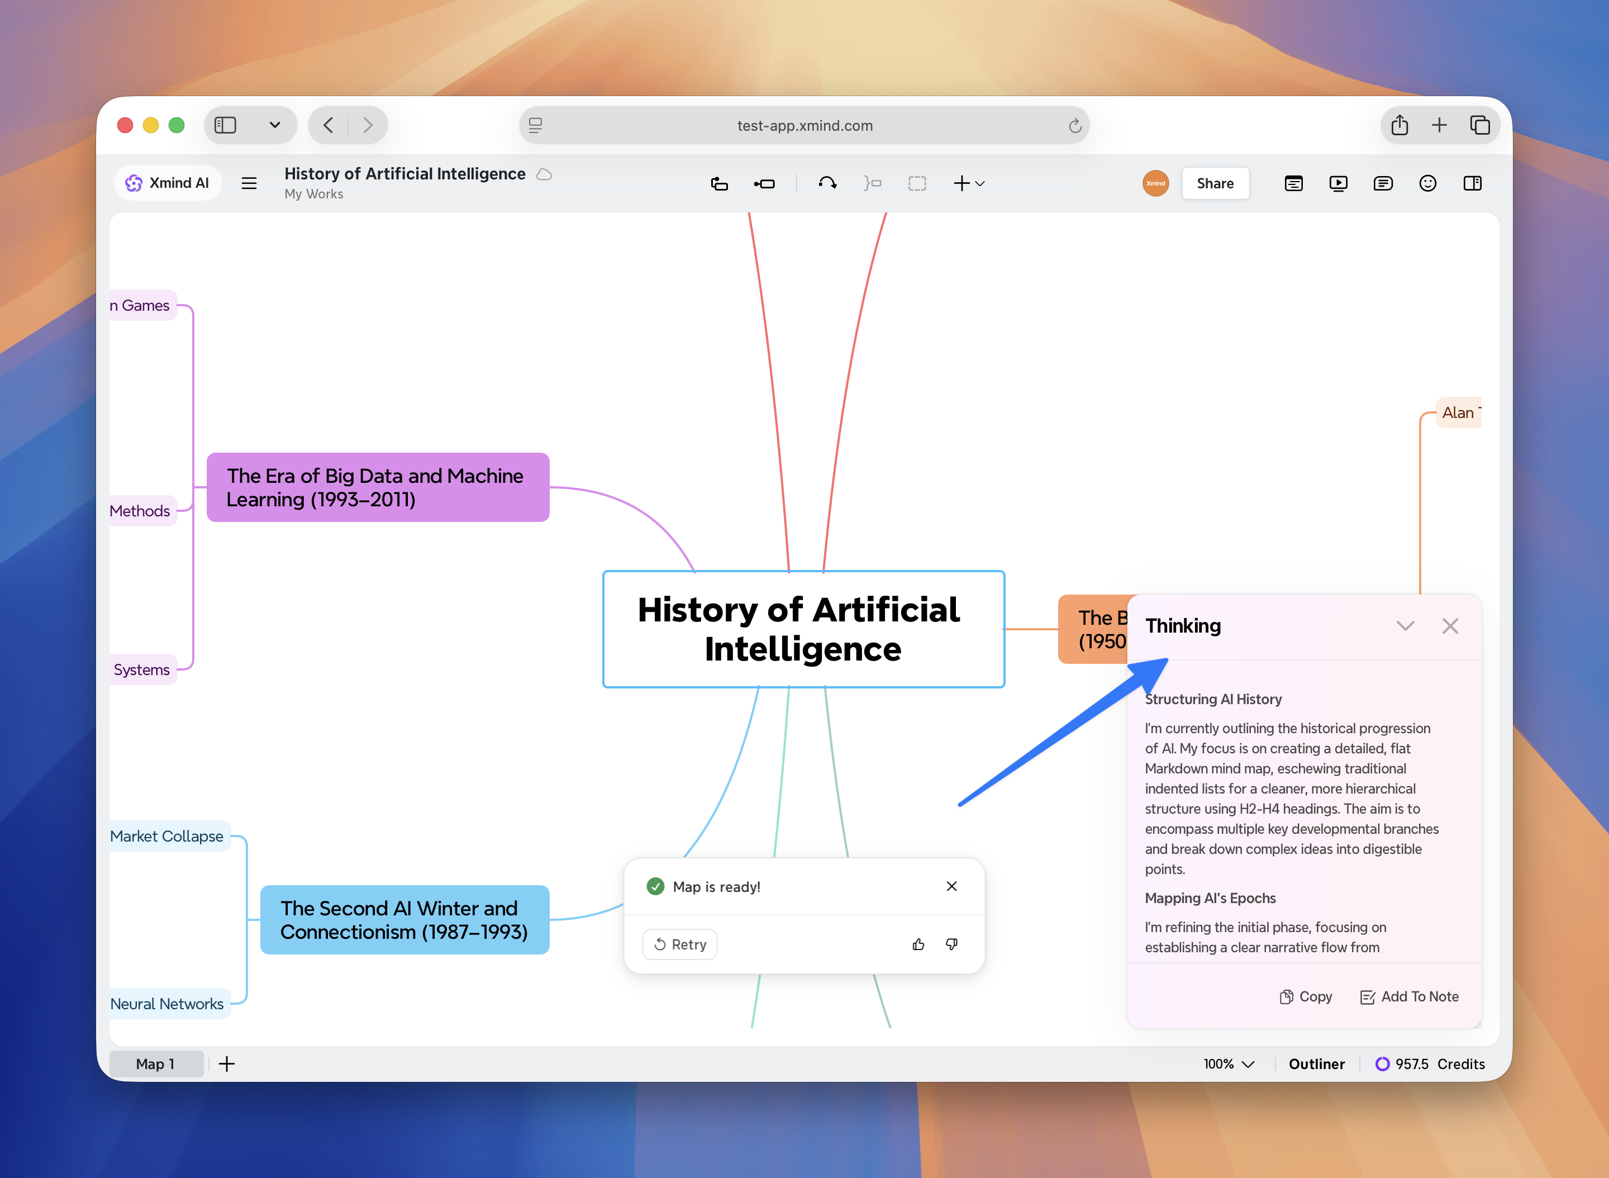Click the Retry button
1609x1178 pixels.
680,944
